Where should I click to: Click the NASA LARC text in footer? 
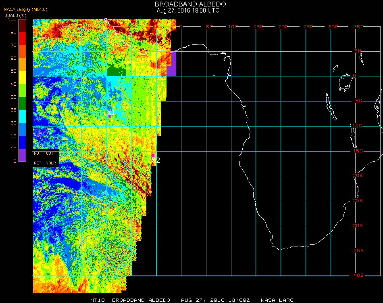pyautogui.click(x=277, y=300)
